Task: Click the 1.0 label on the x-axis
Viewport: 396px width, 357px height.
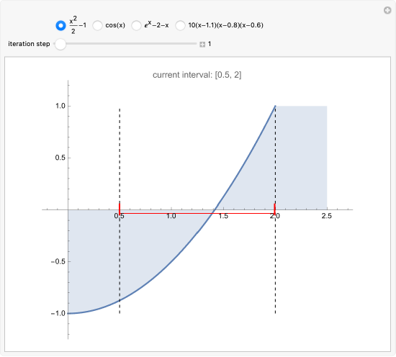Action: click(171, 216)
